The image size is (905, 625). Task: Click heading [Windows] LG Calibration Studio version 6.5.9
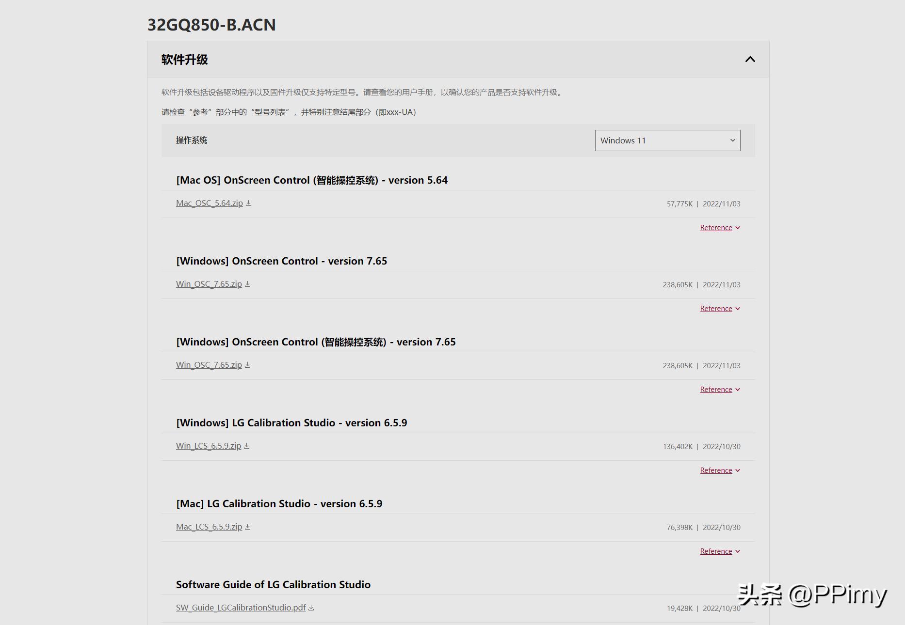pos(291,423)
